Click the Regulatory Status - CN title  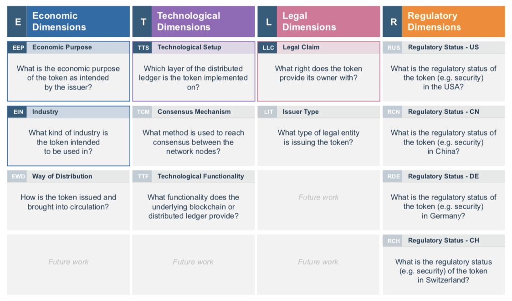pos(443,112)
